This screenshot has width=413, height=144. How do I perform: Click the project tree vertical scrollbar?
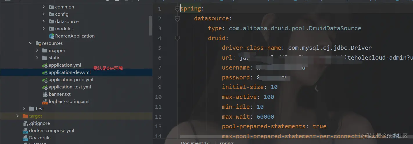tap(150, 26)
